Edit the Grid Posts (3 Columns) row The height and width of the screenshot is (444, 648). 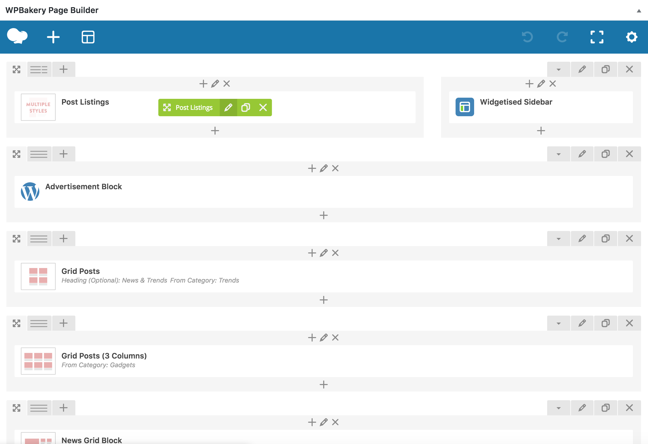582,323
